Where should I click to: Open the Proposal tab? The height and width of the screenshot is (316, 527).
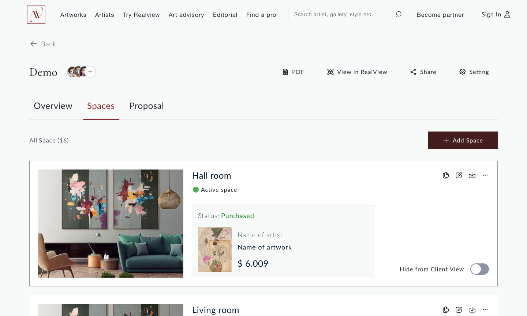click(x=146, y=106)
